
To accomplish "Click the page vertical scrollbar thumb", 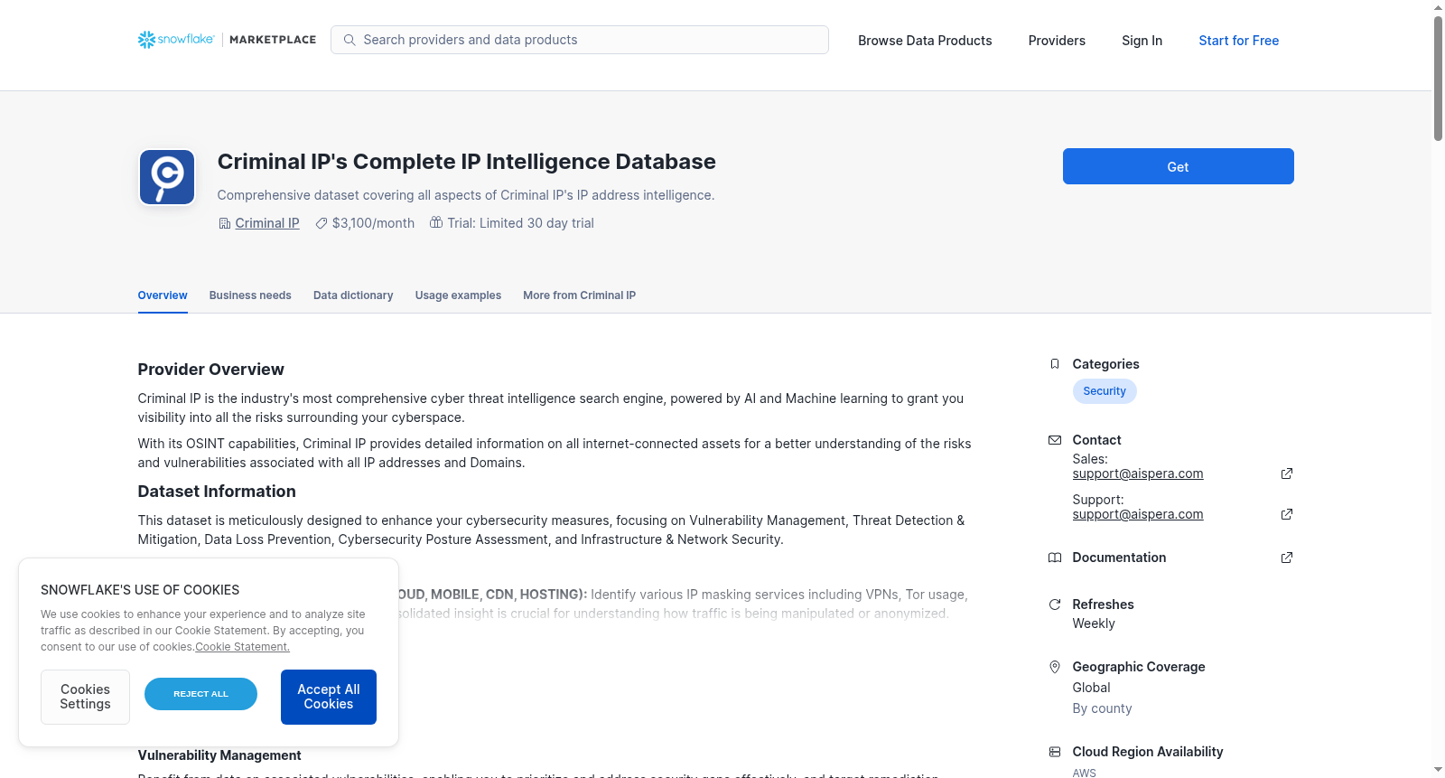I will click(x=1438, y=78).
